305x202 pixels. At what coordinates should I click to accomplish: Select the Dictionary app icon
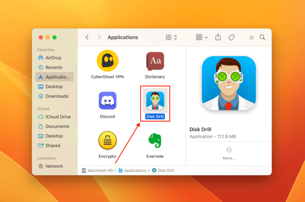coord(155,61)
